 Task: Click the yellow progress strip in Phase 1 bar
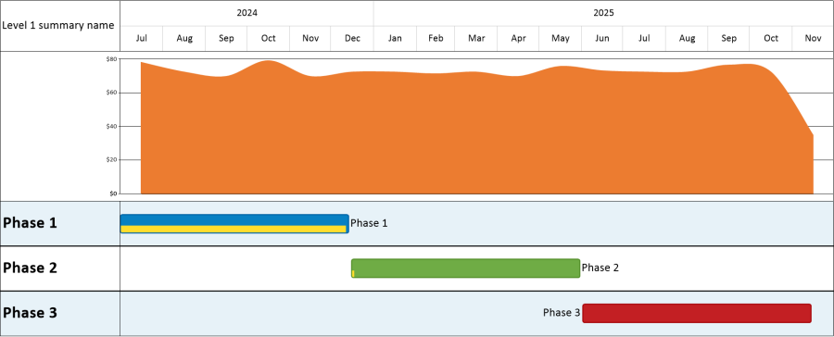233,229
